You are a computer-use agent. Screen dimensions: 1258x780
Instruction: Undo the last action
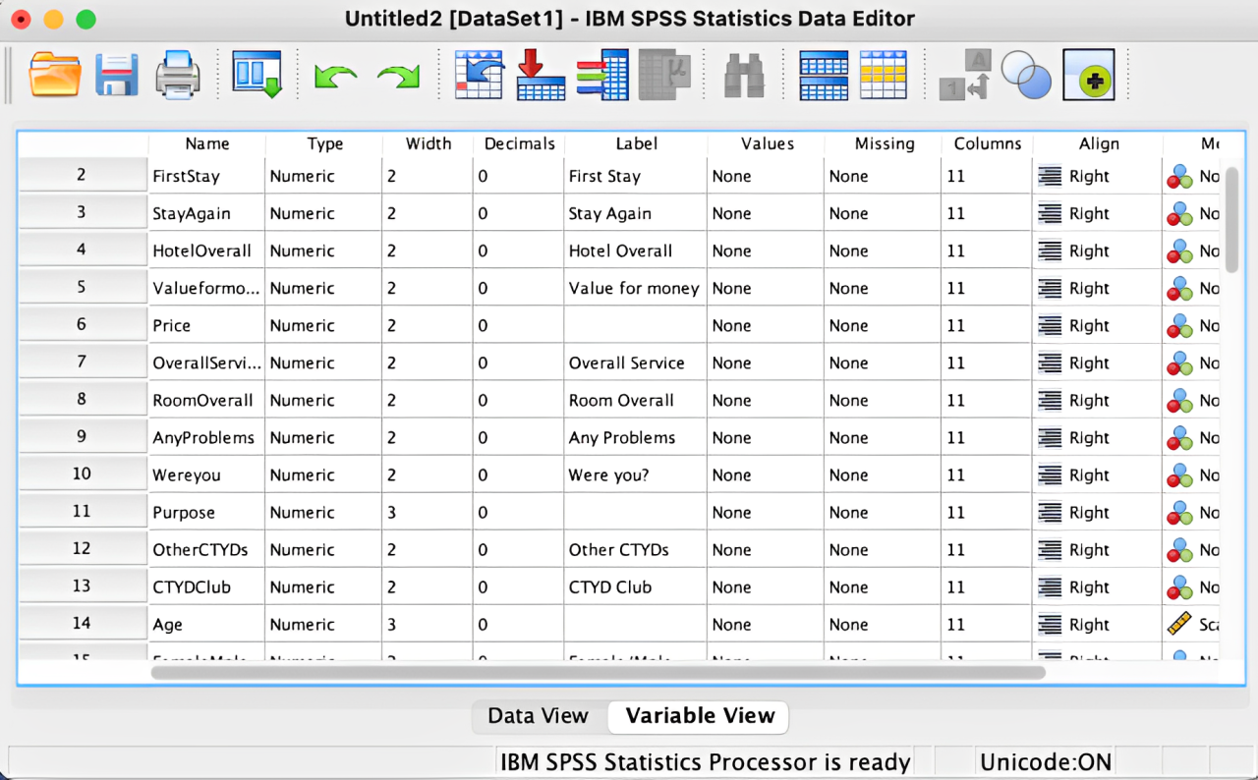335,77
